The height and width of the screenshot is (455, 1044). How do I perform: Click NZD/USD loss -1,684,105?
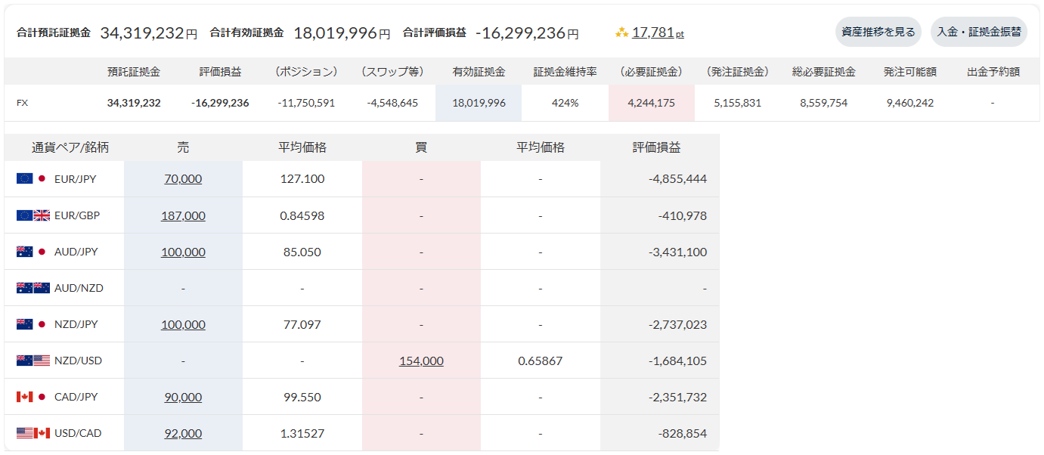(x=677, y=361)
